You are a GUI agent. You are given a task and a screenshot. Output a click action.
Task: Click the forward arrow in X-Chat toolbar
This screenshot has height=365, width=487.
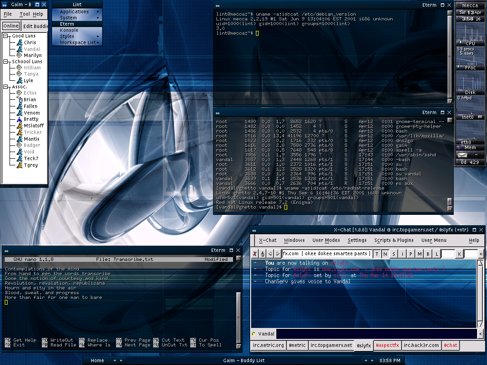click(x=278, y=253)
